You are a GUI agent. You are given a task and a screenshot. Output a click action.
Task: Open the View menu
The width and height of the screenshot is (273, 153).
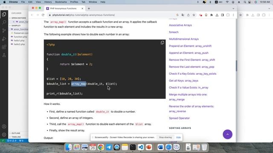38,2
